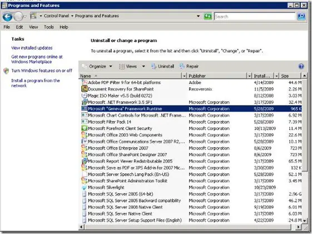The image size is (312, 234).
Task: Click Turn Windows features on or off
Action: tap(42, 71)
